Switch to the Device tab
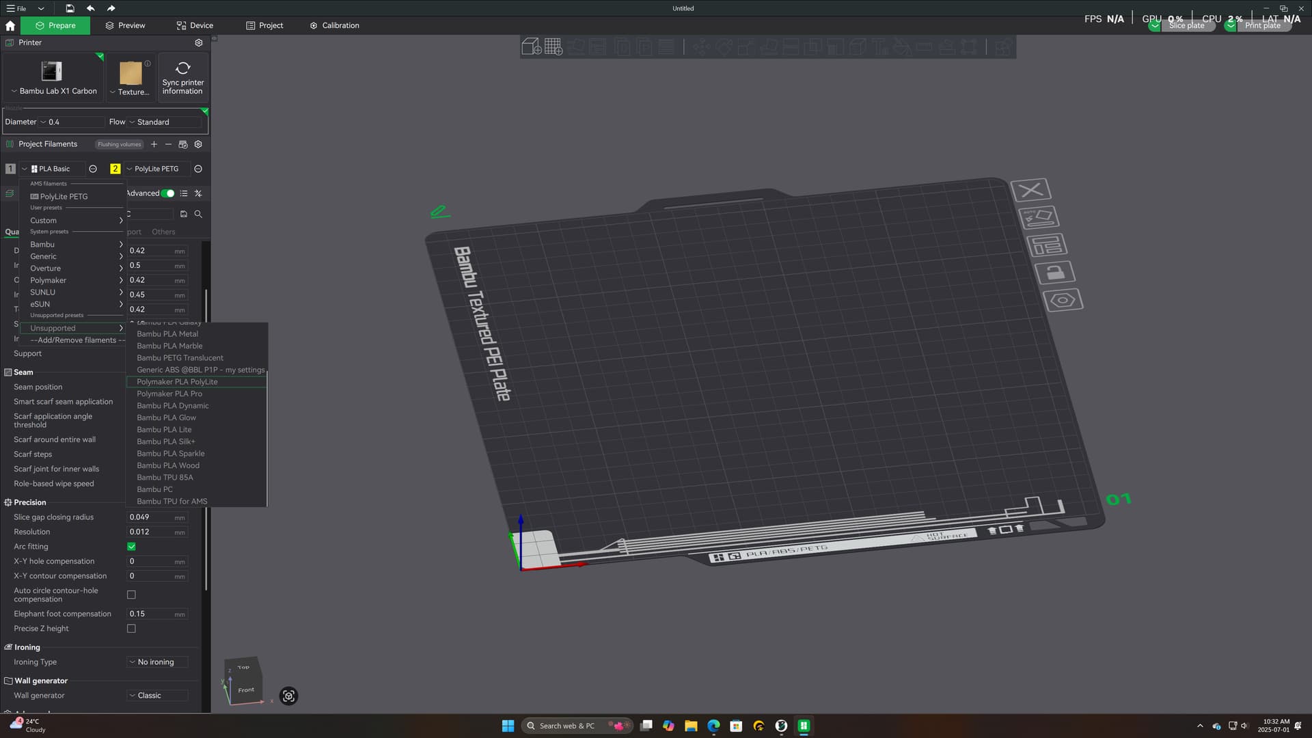1312x738 pixels. coord(195,25)
